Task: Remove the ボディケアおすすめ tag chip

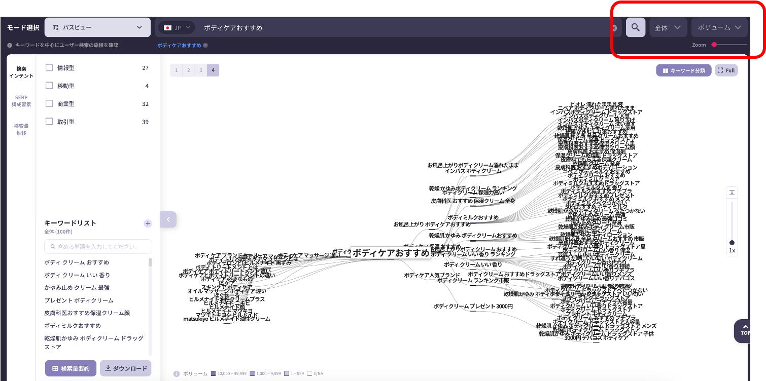Action: pos(205,45)
